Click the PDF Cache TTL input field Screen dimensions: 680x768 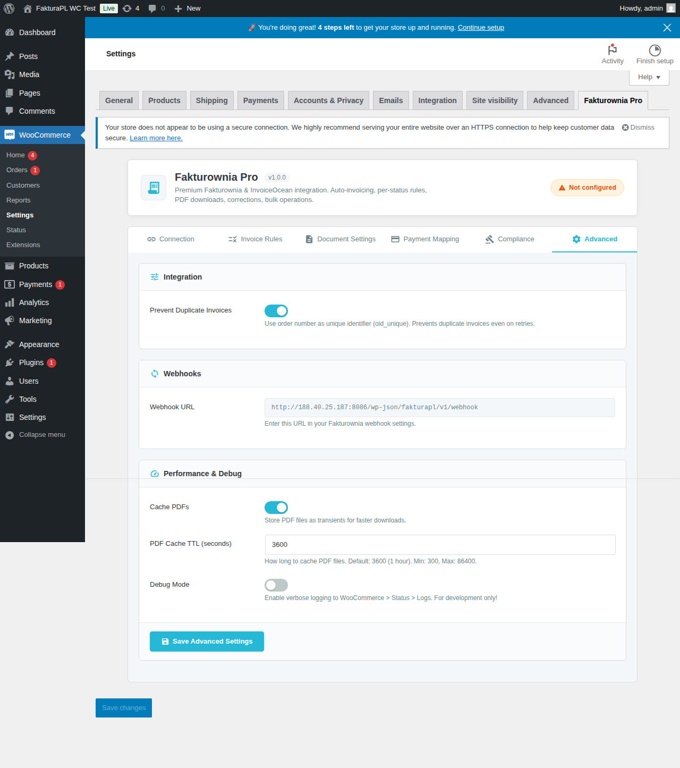pyautogui.click(x=440, y=545)
